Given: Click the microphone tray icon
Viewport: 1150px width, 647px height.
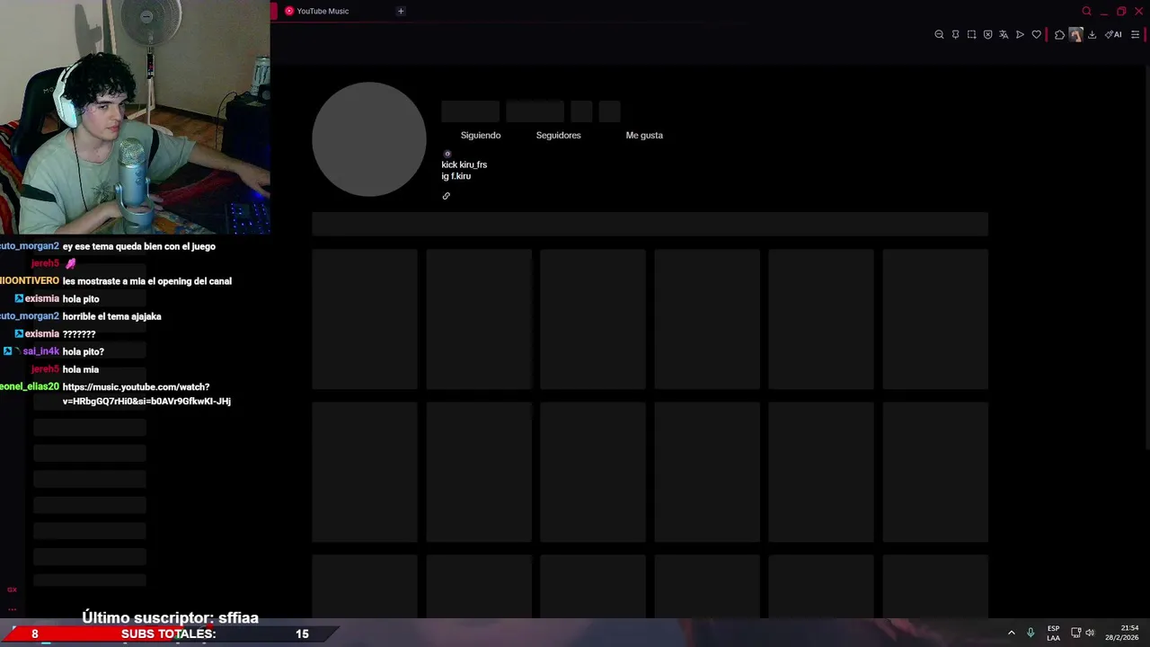Looking at the screenshot, I should coord(1031,633).
